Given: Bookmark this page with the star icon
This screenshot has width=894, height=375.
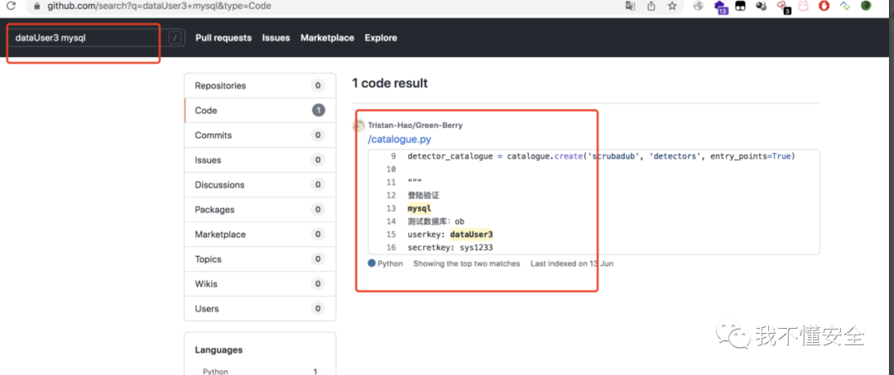Looking at the screenshot, I should 672,6.
